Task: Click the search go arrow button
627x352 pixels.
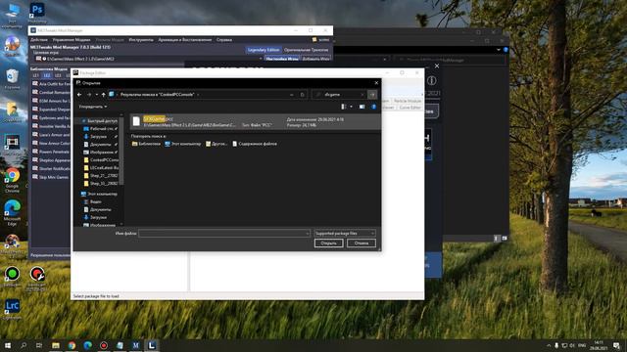Action: [372, 95]
